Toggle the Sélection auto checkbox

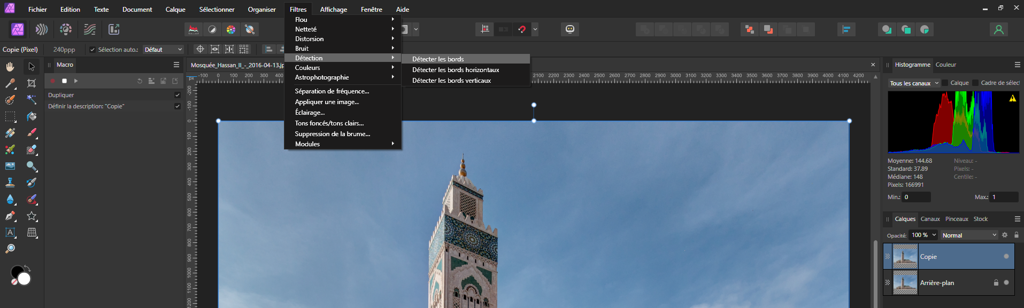93,50
